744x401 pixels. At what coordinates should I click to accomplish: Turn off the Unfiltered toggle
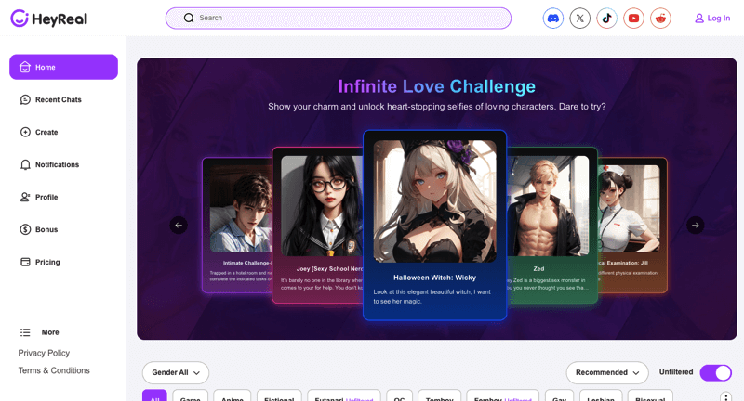(x=716, y=372)
